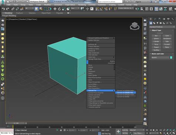
Task: Open the Create panel plus tab
Action: coord(151,19)
